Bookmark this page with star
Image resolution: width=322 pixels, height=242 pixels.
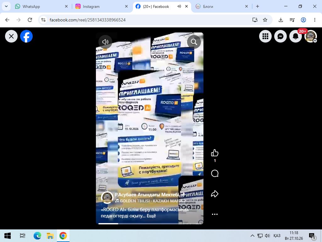[x=265, y=20]
